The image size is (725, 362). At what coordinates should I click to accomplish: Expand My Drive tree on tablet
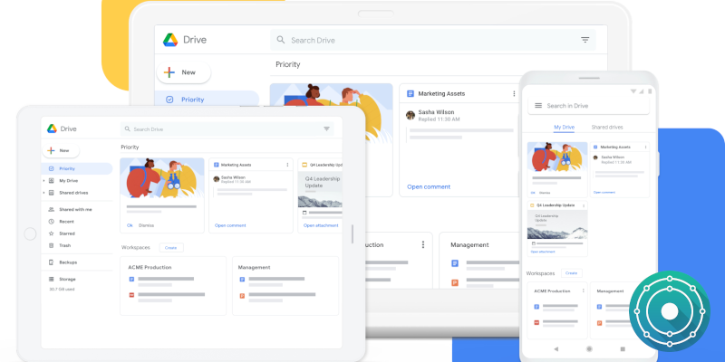43,180
